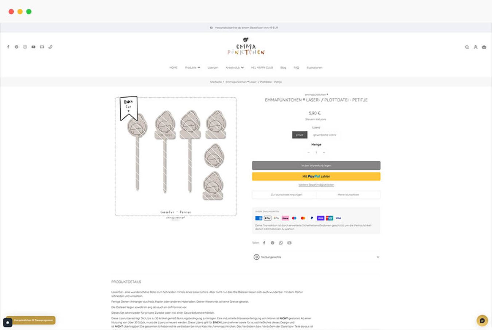Open the YouTube icon in header
The height and width of the screenshot is (330, 492).
click(33, 47)
